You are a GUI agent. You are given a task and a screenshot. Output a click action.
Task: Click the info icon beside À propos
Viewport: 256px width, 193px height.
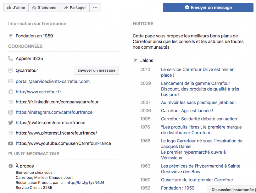(11, 166)
